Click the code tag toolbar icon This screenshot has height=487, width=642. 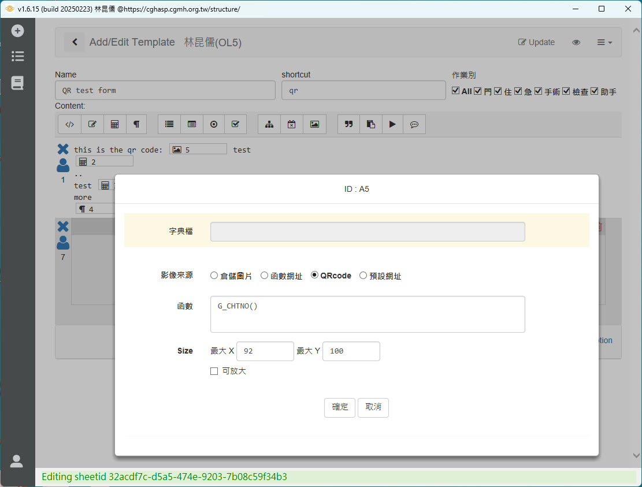(69, 124)
